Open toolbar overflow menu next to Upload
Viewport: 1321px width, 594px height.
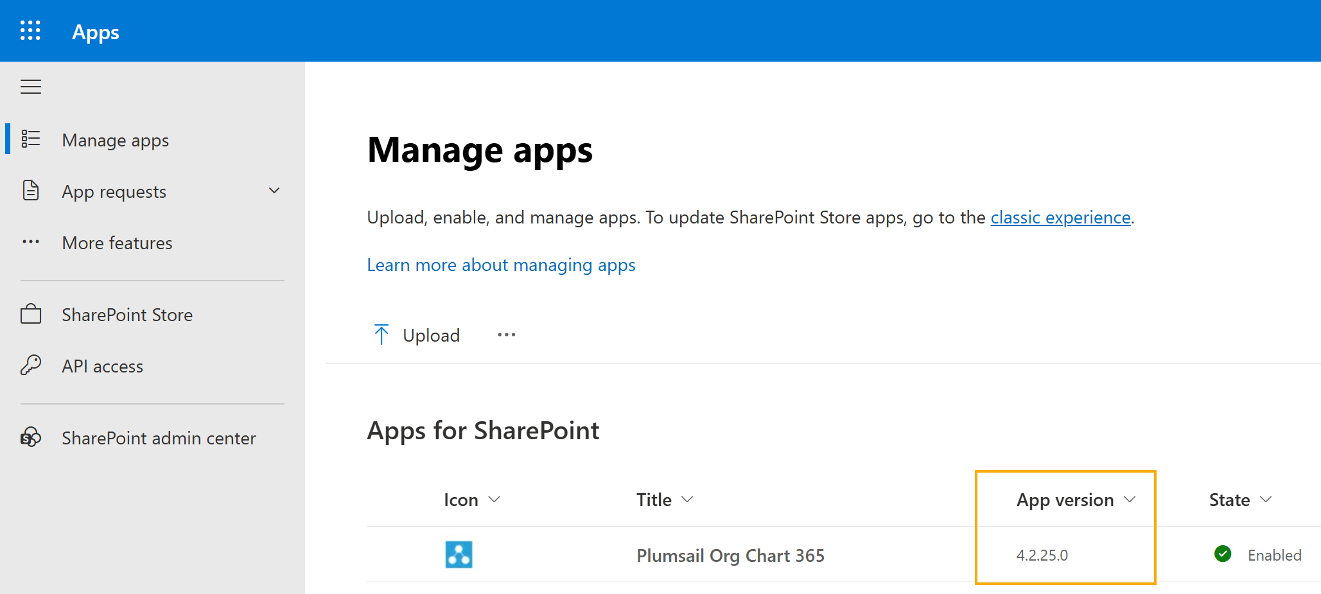(x=507, y=335)
